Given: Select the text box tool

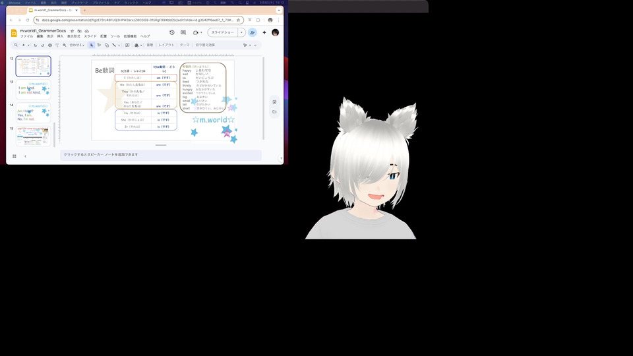Looking at the screenshot, I should pyautogui.click(x=99, y=45).
